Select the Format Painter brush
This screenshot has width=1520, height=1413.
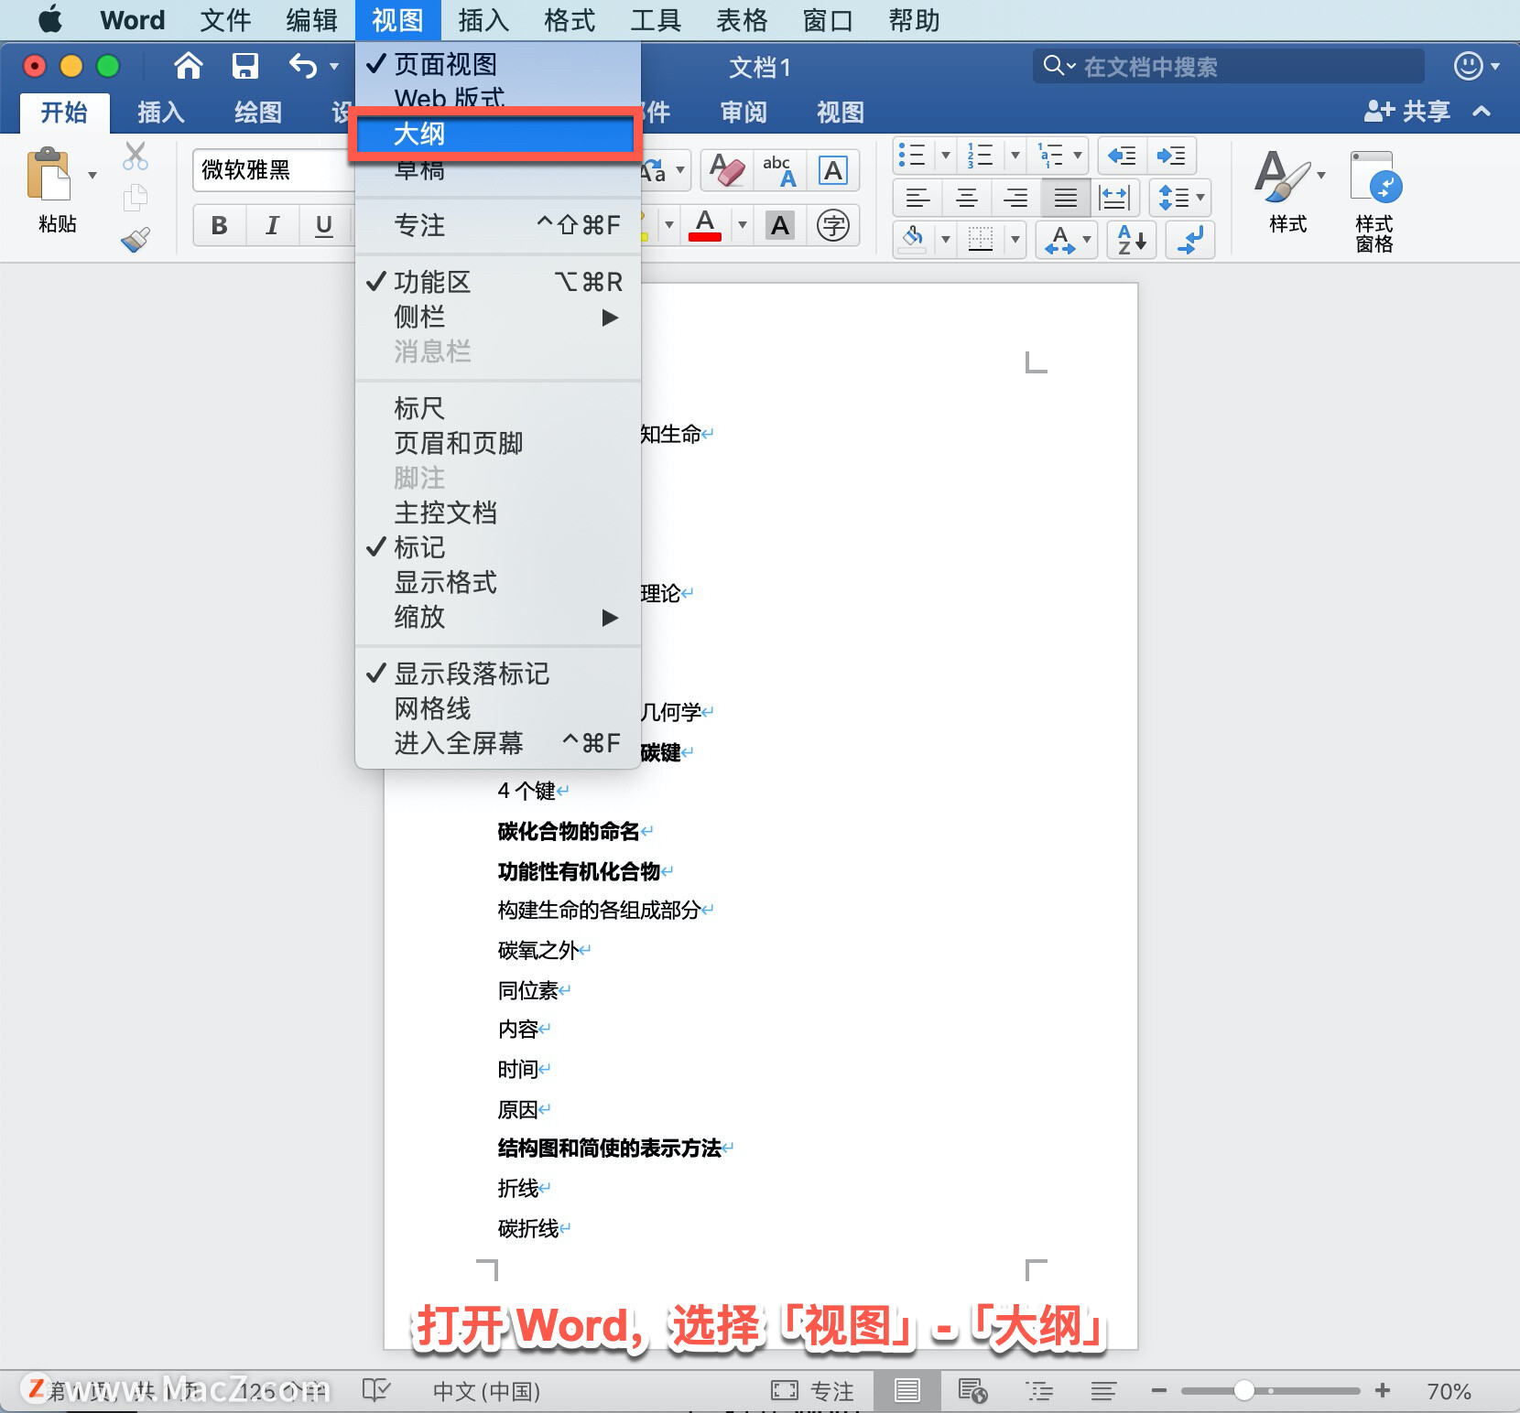[136, 240]
